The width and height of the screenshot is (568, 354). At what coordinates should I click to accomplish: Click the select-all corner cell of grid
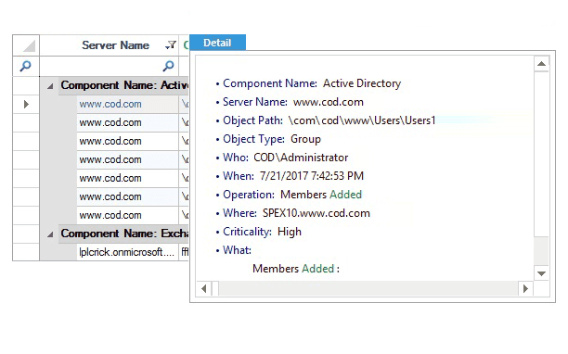pyautogui.click(x=26, y=45)
